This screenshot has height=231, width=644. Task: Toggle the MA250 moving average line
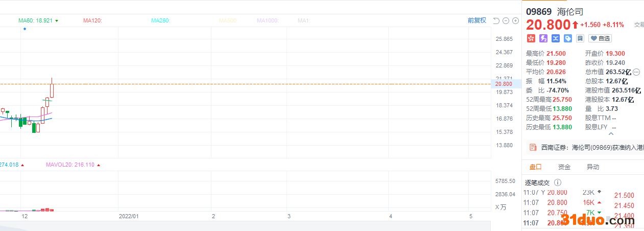point(160,20)
